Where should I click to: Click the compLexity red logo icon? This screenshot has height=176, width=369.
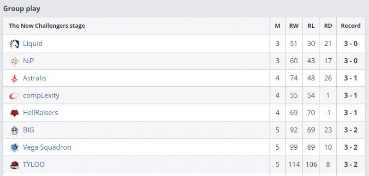pyautogui.click(x=14, y=96)
